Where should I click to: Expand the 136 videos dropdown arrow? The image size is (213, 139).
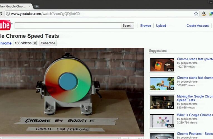point(35,43)
